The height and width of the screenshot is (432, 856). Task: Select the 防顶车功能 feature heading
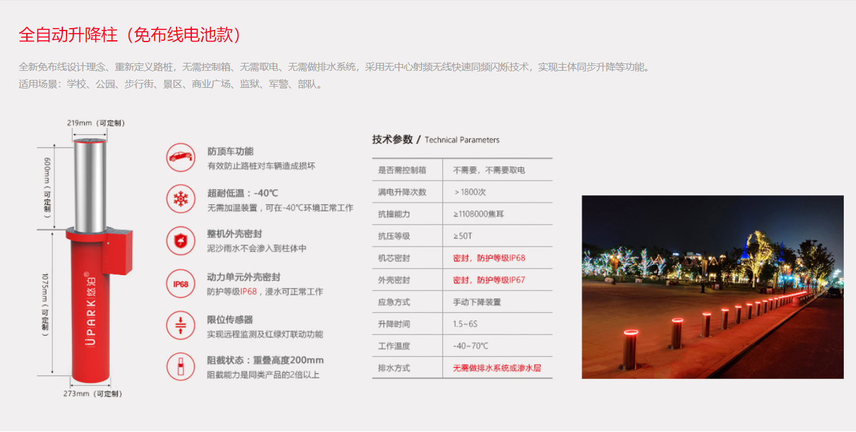[230, 151]
